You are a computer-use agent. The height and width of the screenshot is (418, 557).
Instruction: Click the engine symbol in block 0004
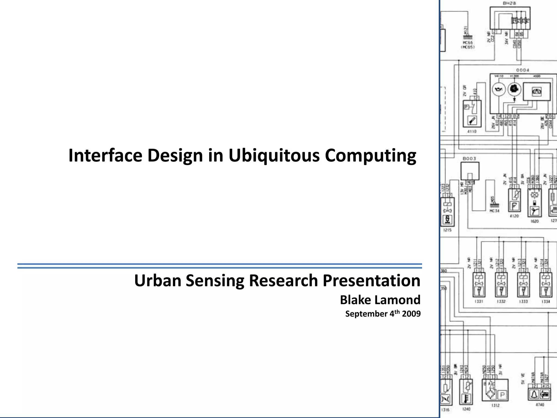(514, 89)
